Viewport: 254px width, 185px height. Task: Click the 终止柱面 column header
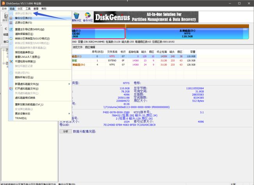click(162, 52)
